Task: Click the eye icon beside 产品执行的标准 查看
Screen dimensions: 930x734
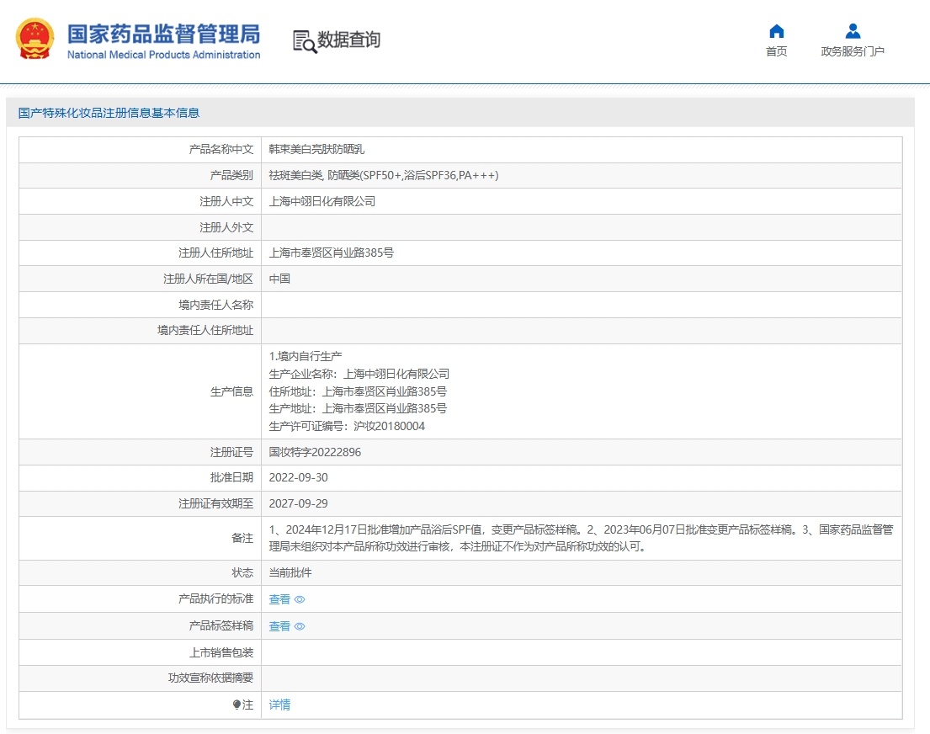Action: tap(300, 599)
